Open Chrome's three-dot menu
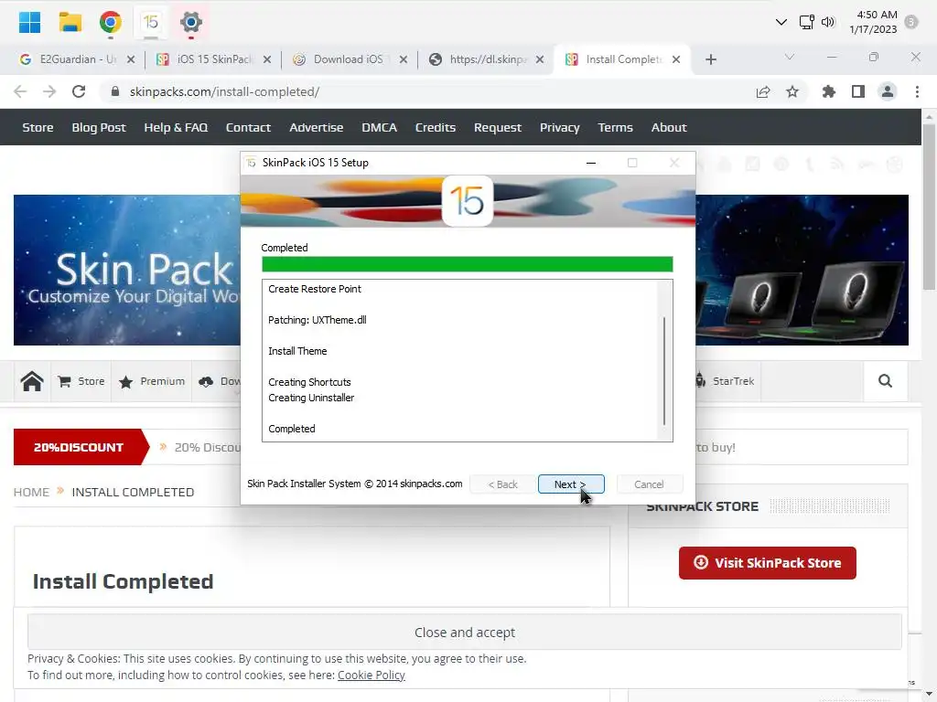Screen dimensions: 937x702 tap(917, 92)
